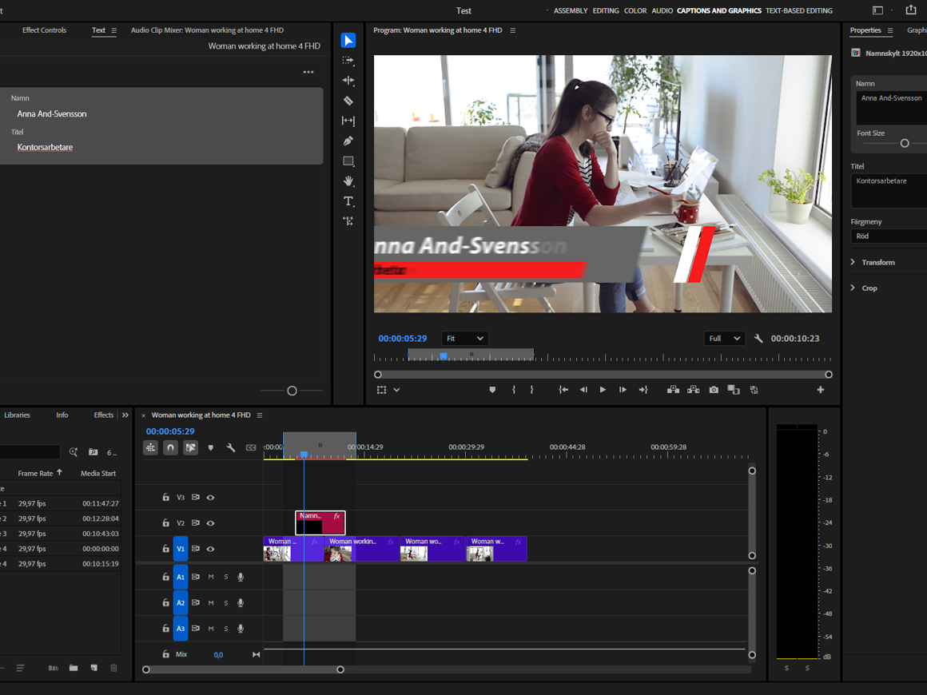Mute audio track A1
This screenshot has height=695, width=927.
click(x=211, y=577)
